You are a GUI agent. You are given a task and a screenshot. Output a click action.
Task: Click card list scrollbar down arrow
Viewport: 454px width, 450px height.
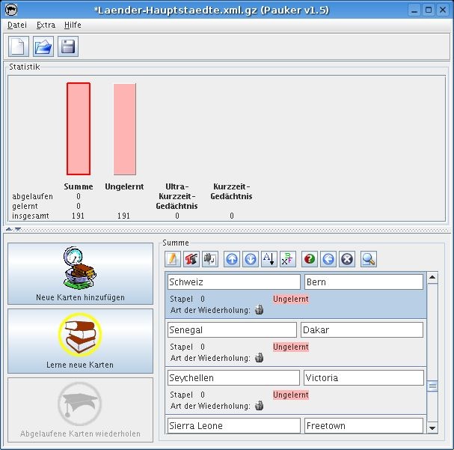[x=432, y=428]
